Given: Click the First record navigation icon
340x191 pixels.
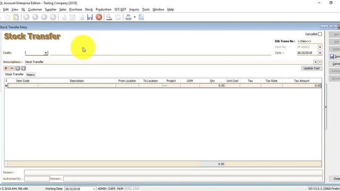Looking at the screenshot, I should coord(27,17).
